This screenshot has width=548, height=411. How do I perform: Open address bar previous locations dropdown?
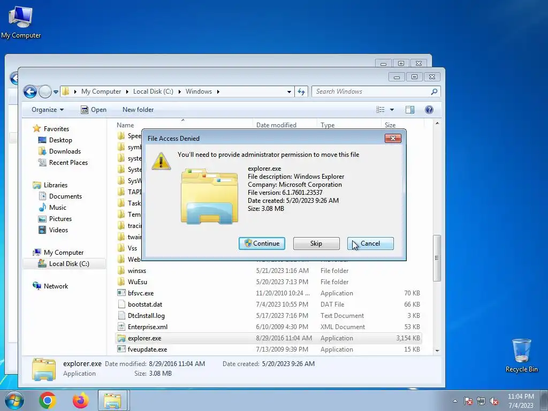[x=289, y=92]
